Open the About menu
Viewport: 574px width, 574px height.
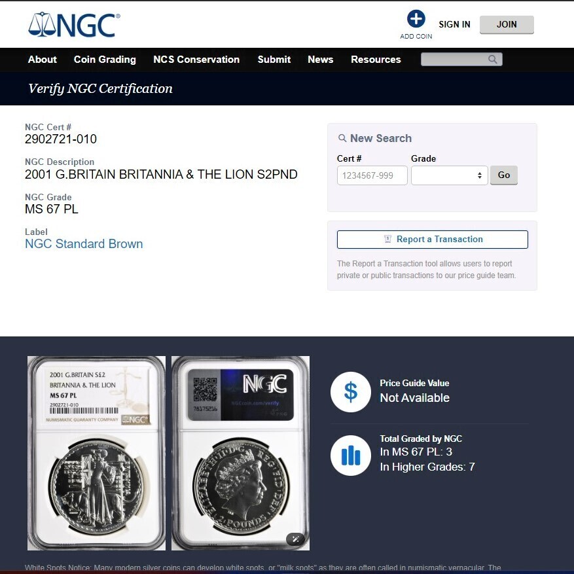point(43,60)
